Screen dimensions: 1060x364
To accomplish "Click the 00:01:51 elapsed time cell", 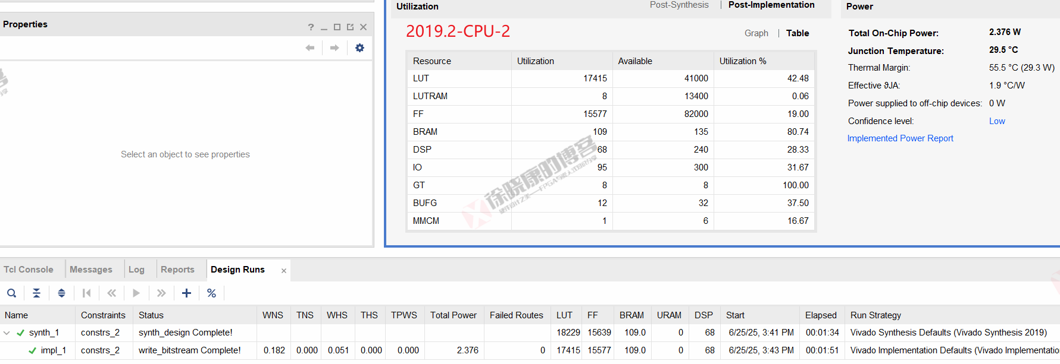I will pos(823,351).
